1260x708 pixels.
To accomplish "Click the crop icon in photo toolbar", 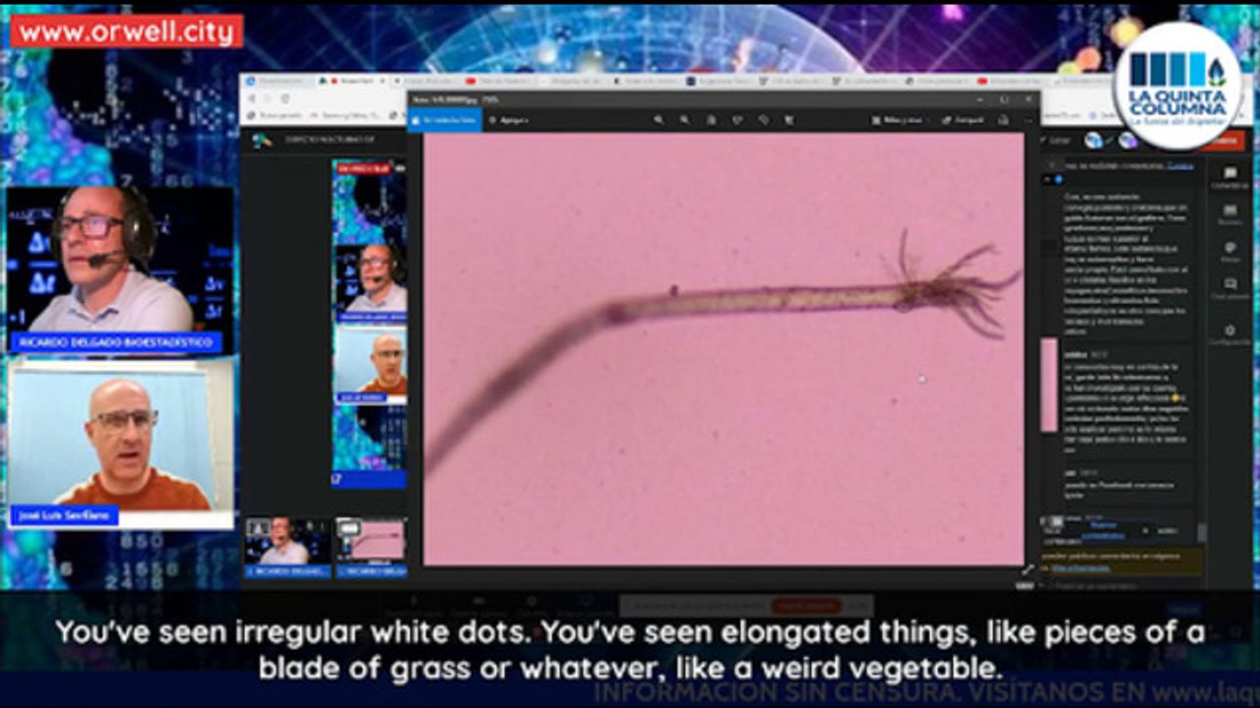I will pos(789,120).
